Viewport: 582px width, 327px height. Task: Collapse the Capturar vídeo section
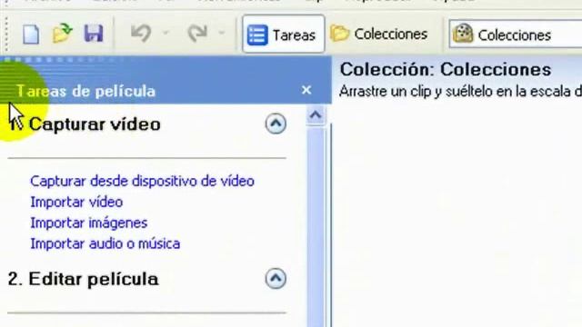click(276, 124)
